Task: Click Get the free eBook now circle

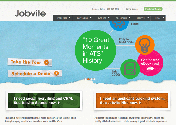Action: [150, 63]
